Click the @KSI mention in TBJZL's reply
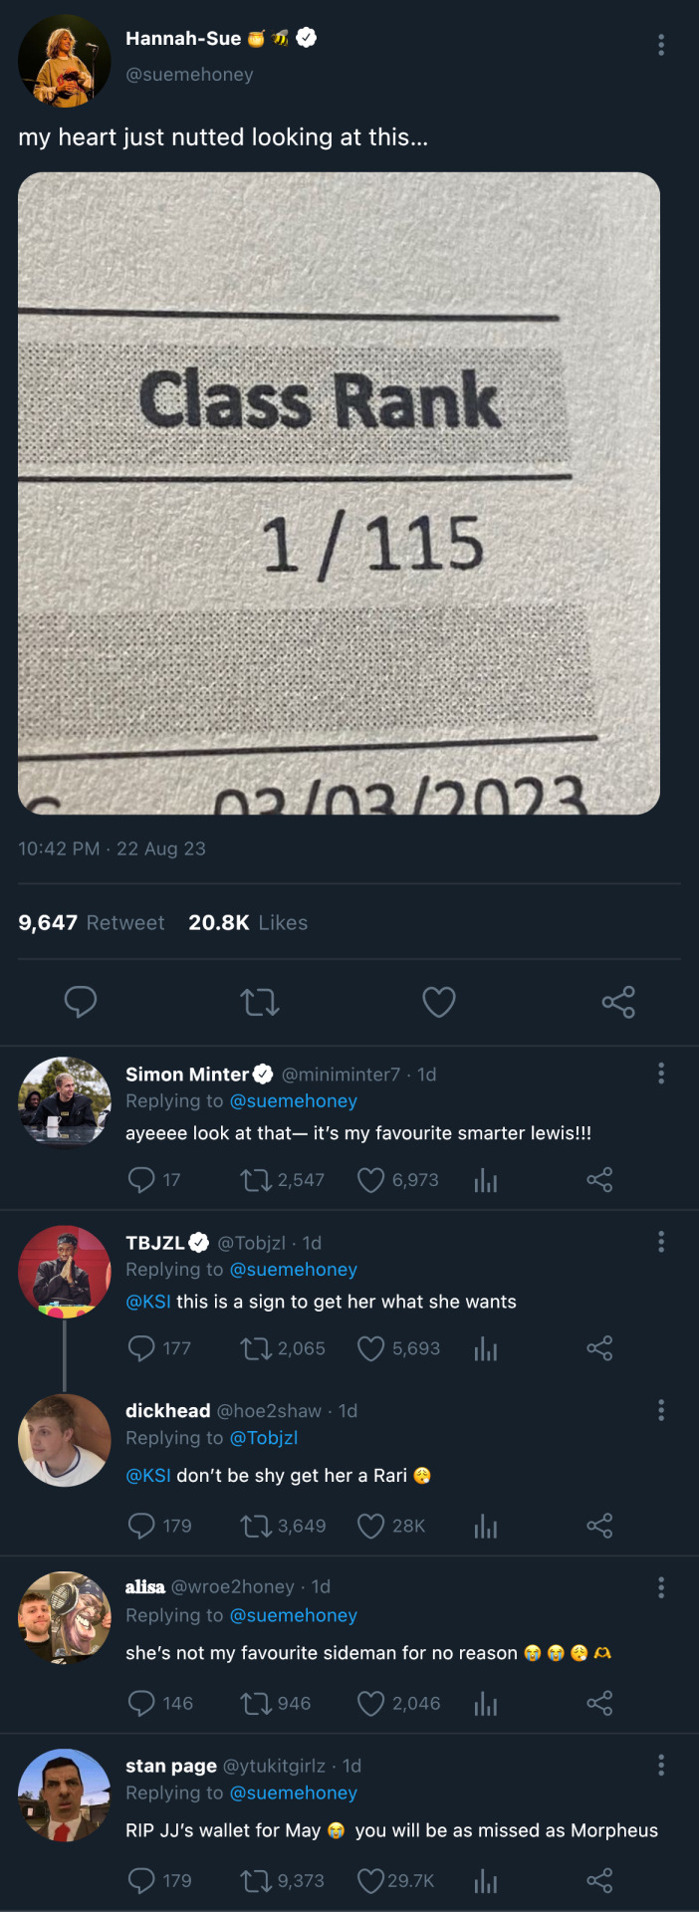Image resolution: width=699 pixels, height=1912 pixels. coord(148,1302)
